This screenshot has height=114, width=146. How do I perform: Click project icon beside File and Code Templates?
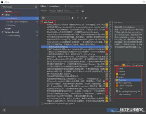[37, 22]
